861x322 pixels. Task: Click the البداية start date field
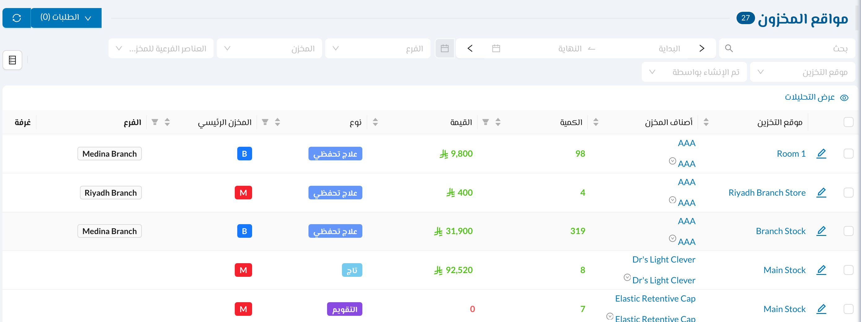coord(670,48)
